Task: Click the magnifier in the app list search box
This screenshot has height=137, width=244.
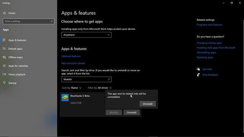Action: [109, 79]
